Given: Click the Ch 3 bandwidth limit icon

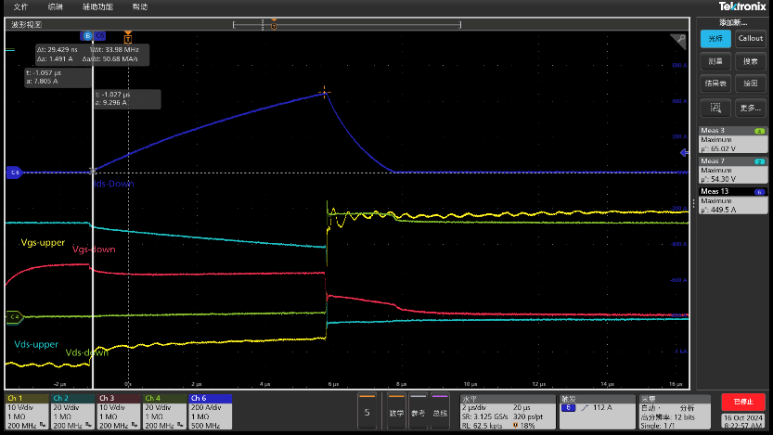Looking at the screenshot, I should pyautogui.click(x=134, y=425).
